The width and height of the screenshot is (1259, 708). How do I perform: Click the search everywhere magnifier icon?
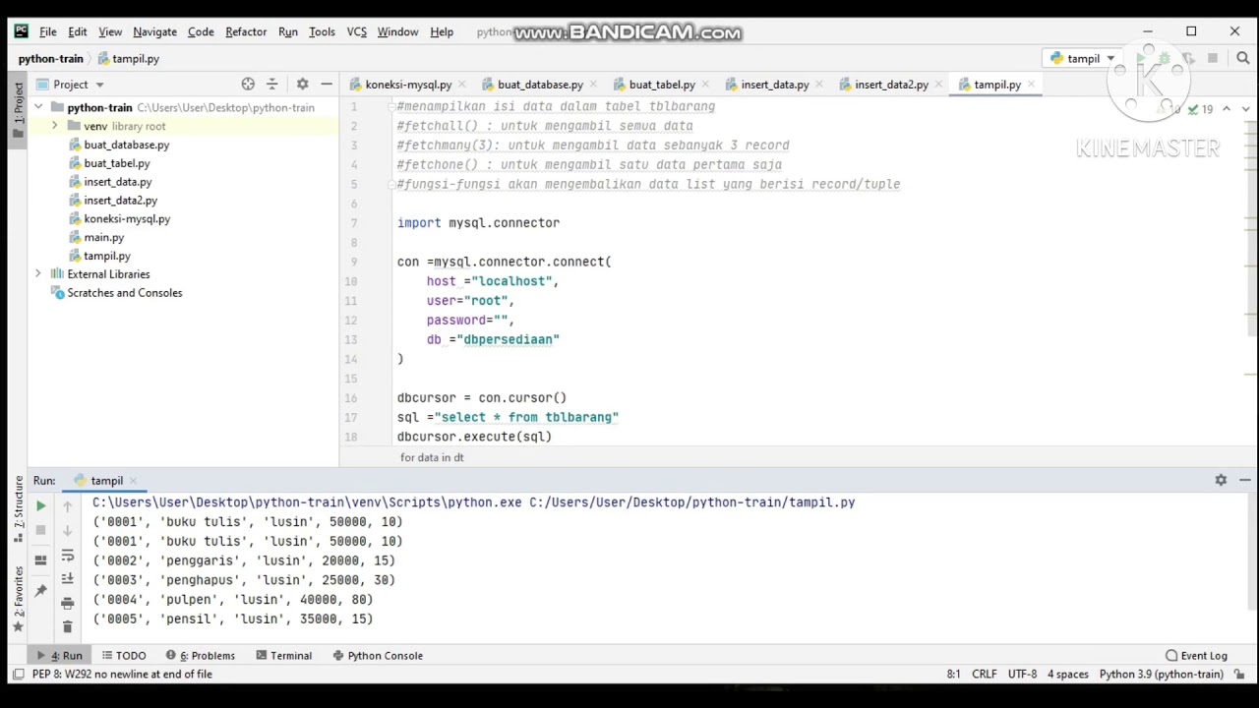click(1242, 59)
